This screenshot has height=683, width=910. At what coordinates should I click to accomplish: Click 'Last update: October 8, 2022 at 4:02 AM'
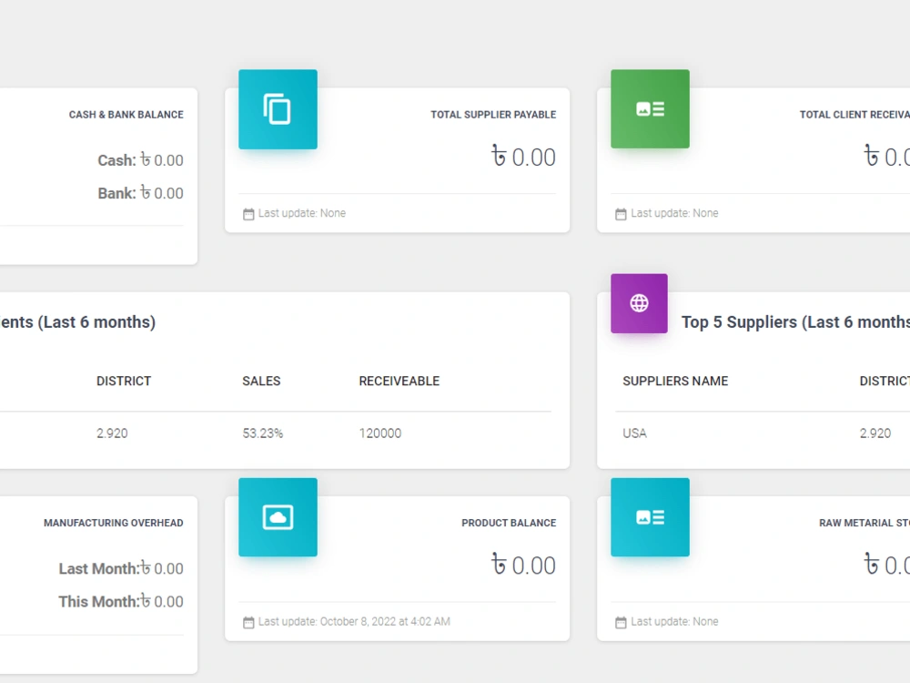coord(354,621)
